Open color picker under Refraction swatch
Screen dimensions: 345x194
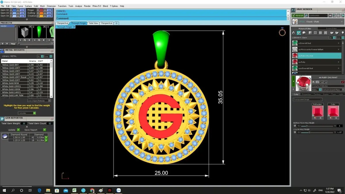(x=315, y=118)
